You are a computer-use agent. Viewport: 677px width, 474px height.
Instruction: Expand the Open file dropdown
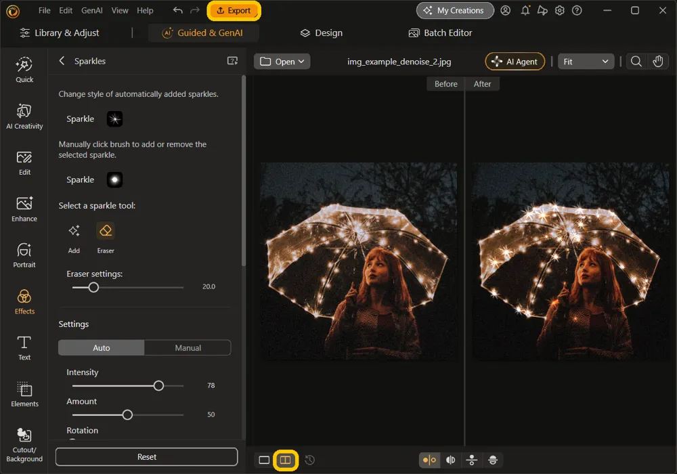point(282,62)
